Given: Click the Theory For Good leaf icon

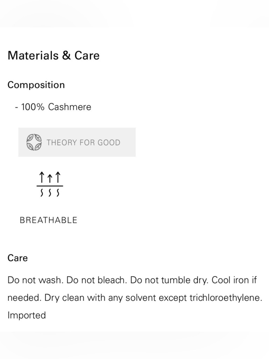Looking at the screenshot, I should click(x=34, y=142).
